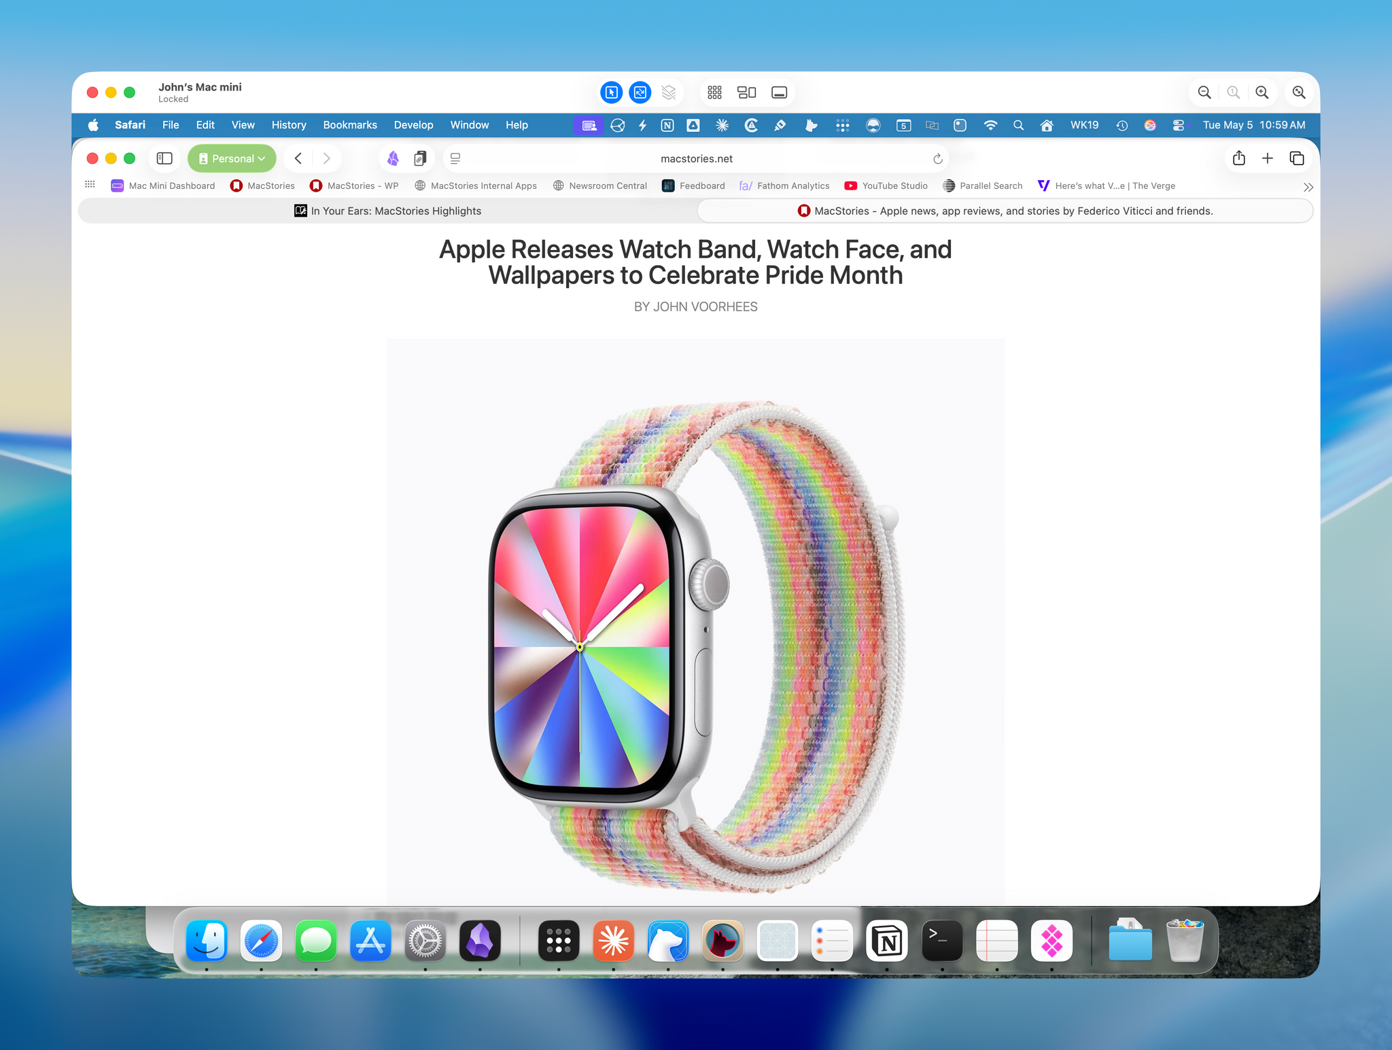Zoom out in the Screen Sharing toolbar

click(x=1204, y=92)
